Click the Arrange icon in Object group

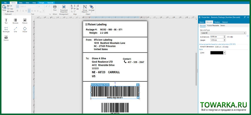tap(91, 7)
